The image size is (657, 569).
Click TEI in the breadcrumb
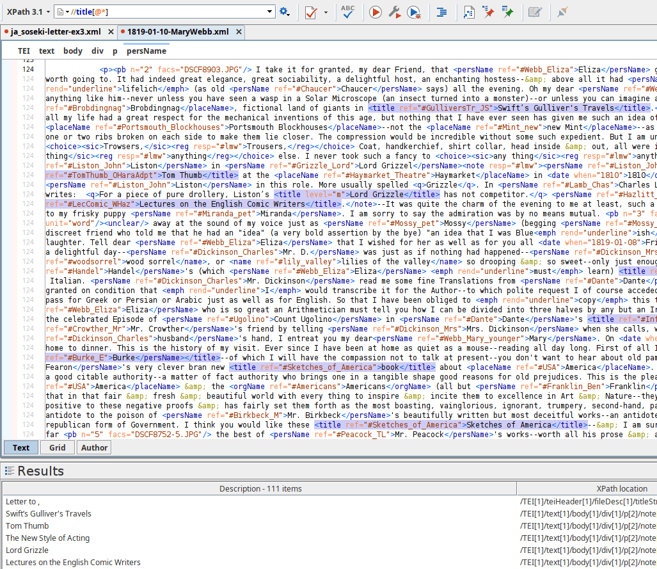click(x=24, y=51)
